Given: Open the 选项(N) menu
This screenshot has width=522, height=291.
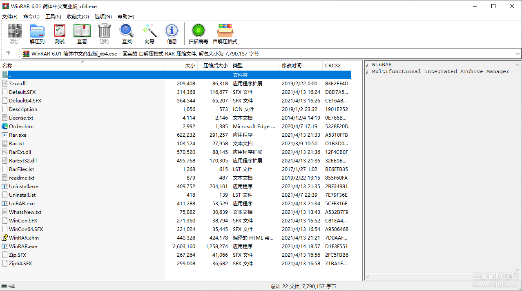Looking at the screenshot, I should point(103,17).
